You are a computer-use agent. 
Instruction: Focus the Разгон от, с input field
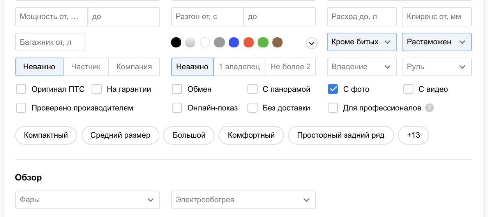208,17
